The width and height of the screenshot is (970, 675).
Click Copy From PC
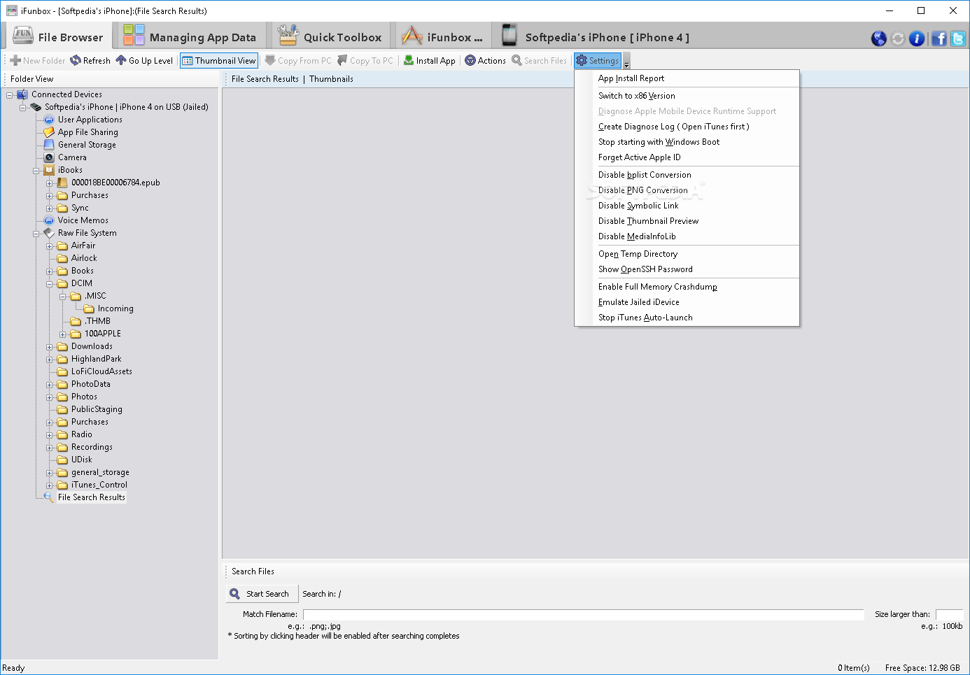pyautogui.click(x=298, y=61)
